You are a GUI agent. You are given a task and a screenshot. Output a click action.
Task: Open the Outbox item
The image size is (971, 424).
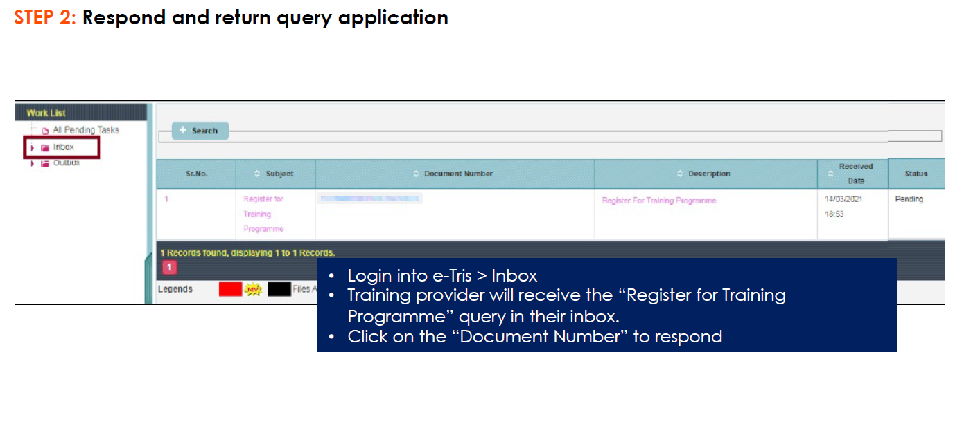(67, 163)
